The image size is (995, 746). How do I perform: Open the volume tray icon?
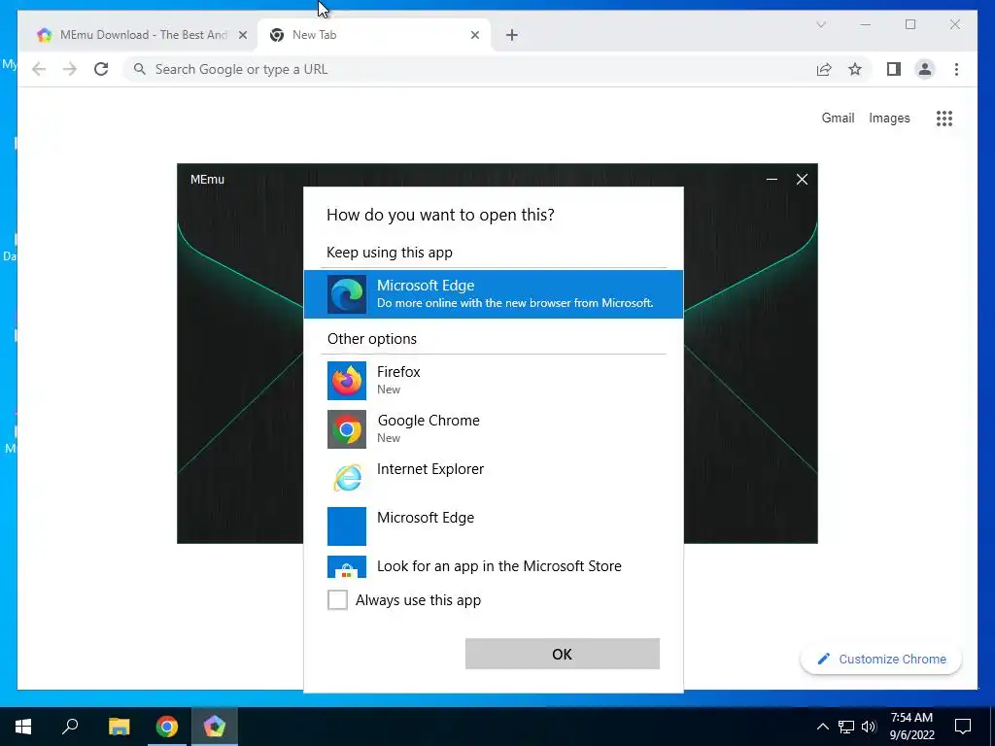tap(869, 727)
